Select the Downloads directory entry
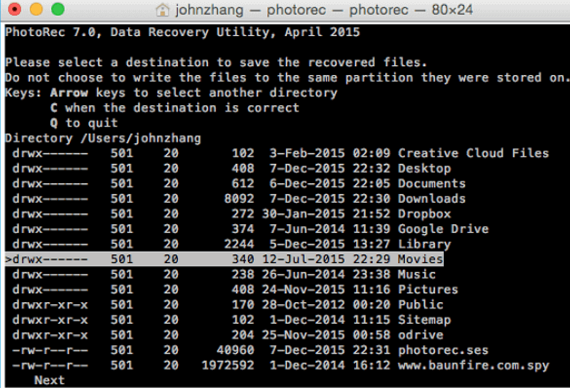Image resolution: width=570 pixels, height=388 pixels. point(432,198)
